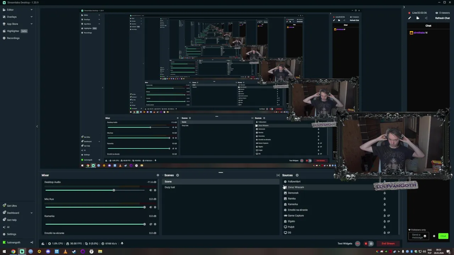This screenshot has height=255, width=454.
Task: Open Mixer settings gear icon
Action: coord(158,175)
